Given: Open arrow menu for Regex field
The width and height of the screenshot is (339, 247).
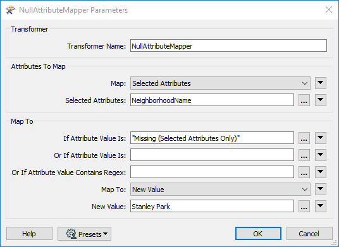Looking at the screenshot, I should [x=321, y=172].
